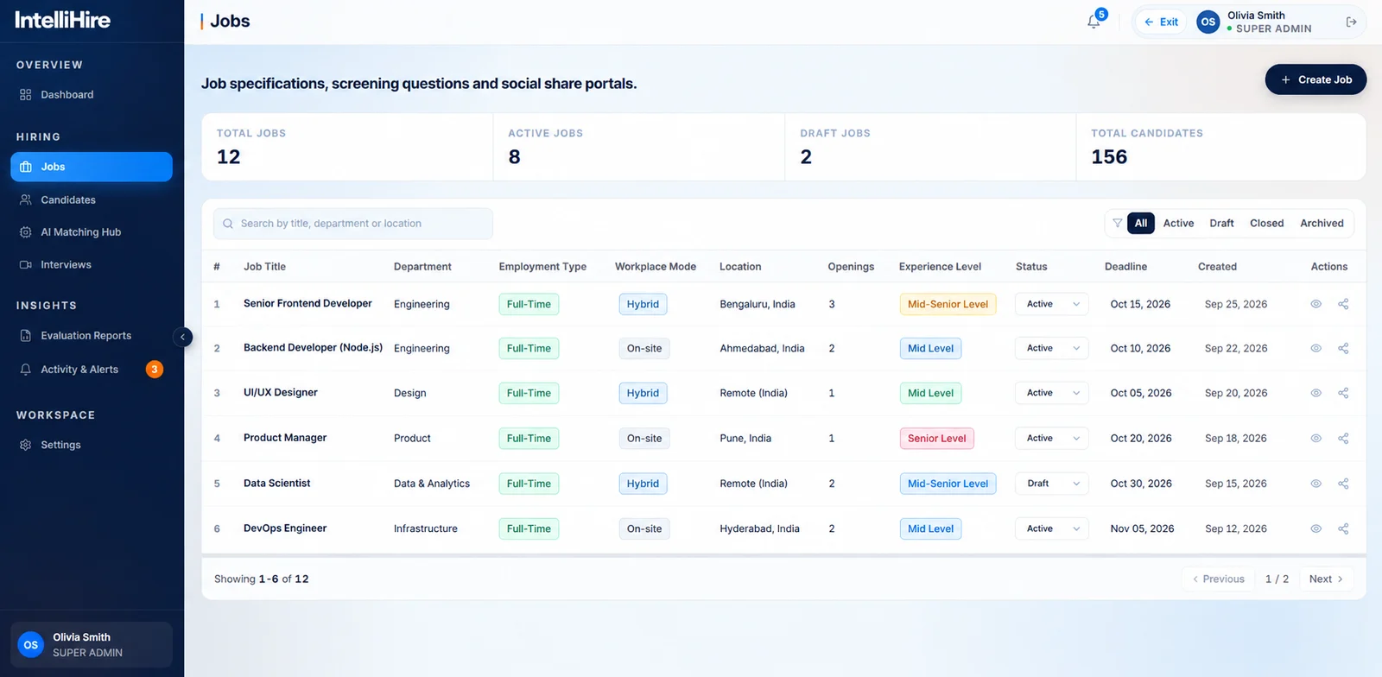1382x677 pixels.
Task: Click the logout icon beside SUPER ADMIN
Action: 1352,22
